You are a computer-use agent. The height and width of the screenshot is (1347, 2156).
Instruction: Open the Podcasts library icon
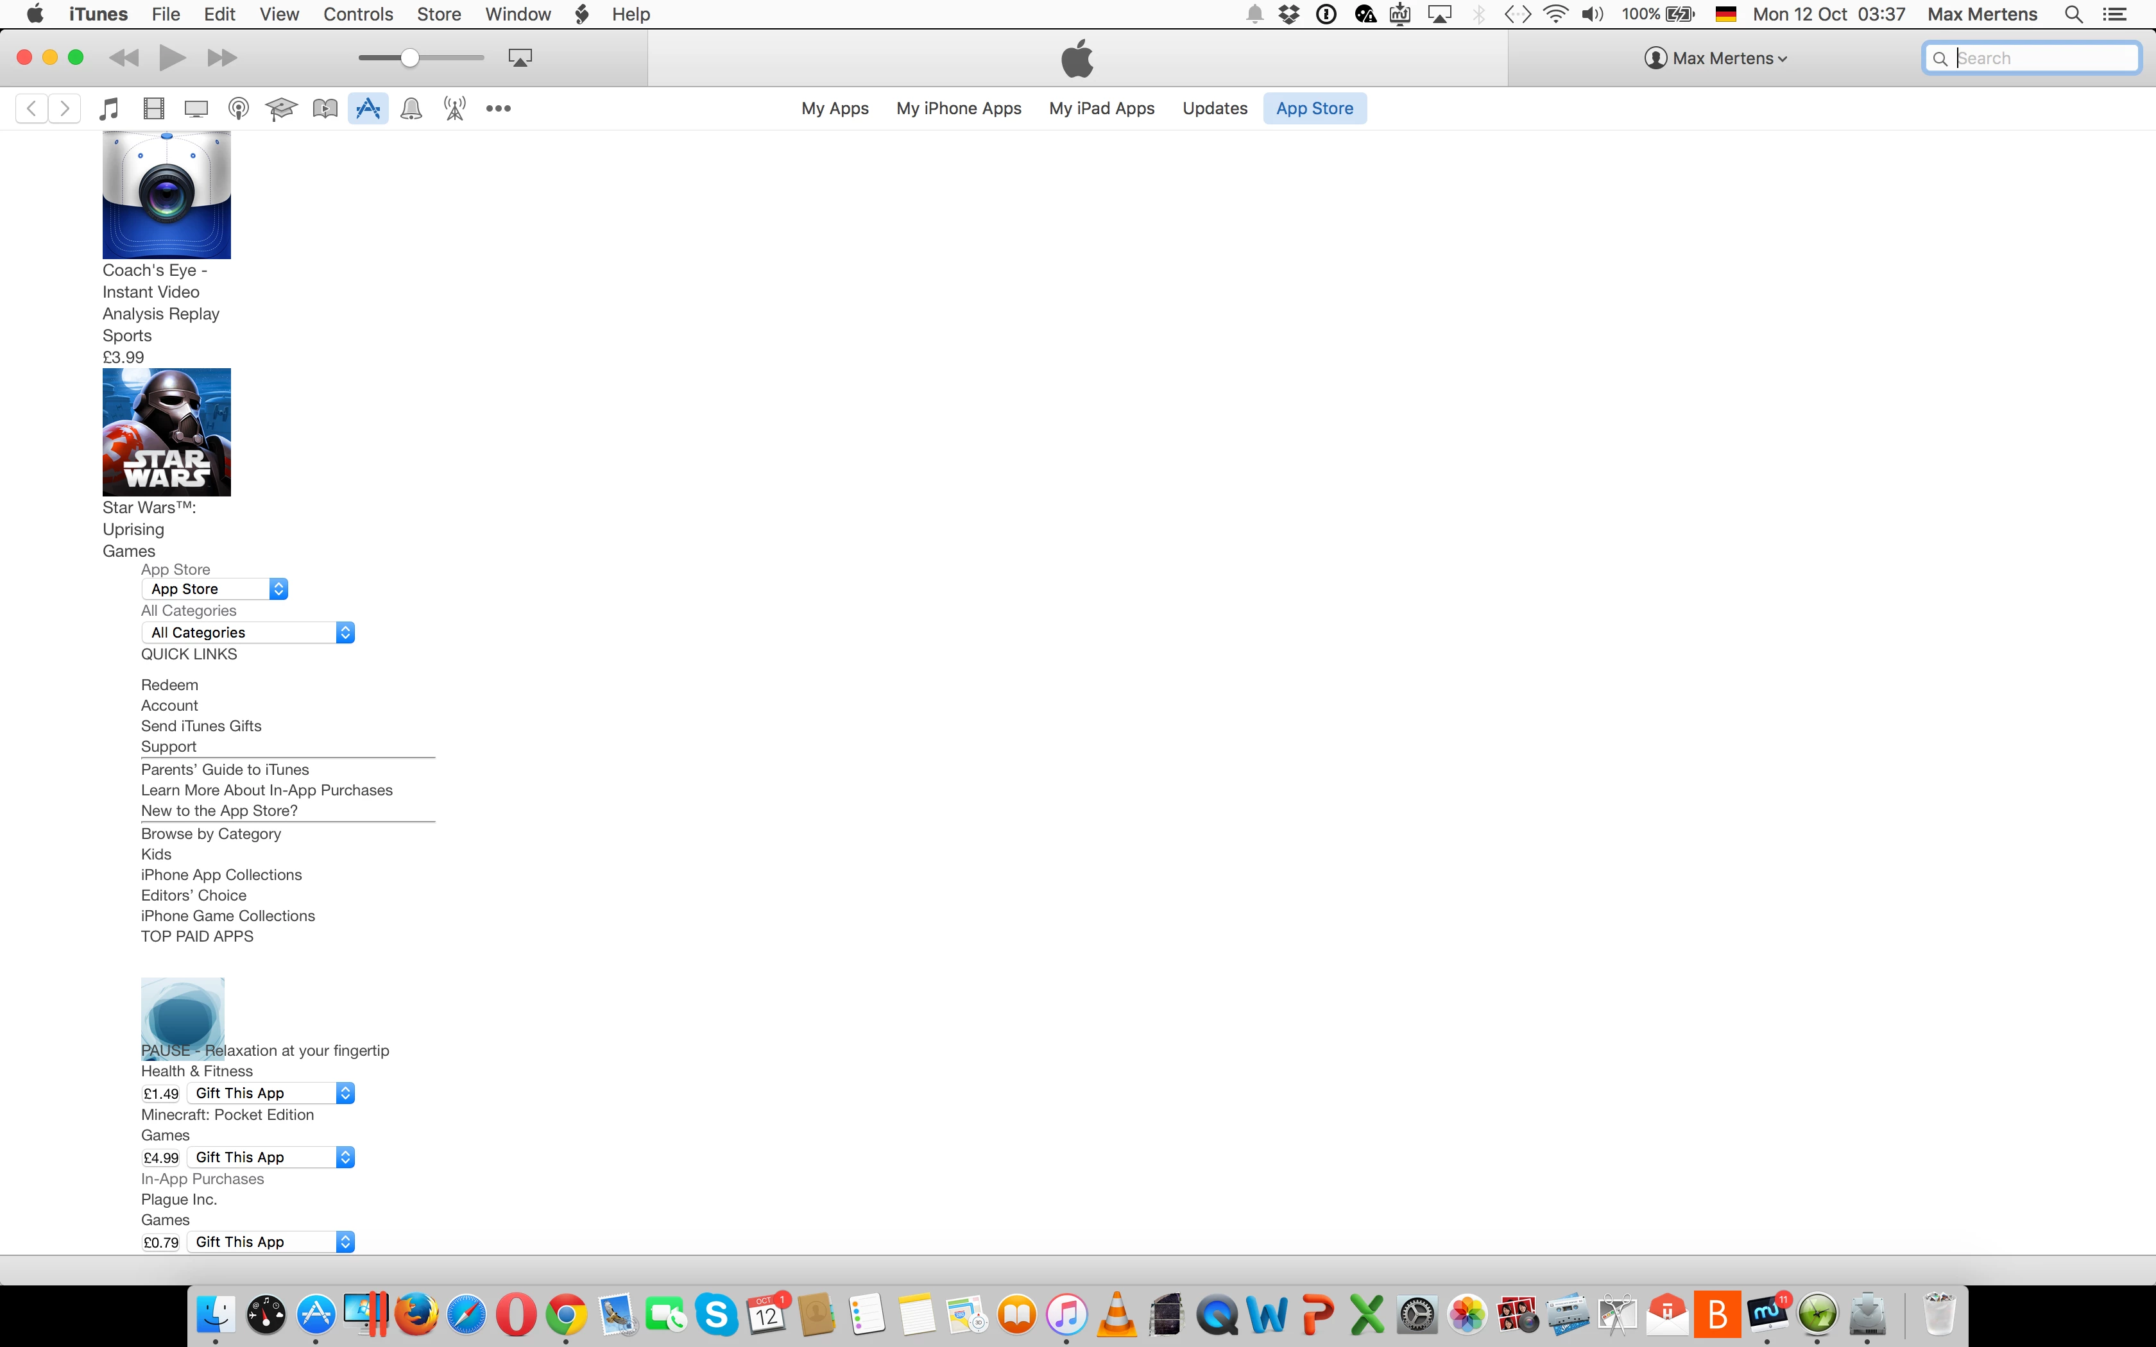click(x=238, y=108)
